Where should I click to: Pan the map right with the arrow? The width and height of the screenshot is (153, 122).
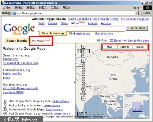tap(88, 51)
